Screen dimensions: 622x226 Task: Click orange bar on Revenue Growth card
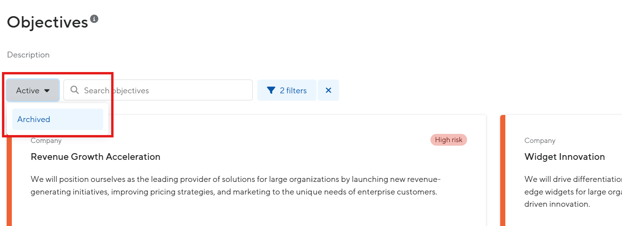click(9, 181)
